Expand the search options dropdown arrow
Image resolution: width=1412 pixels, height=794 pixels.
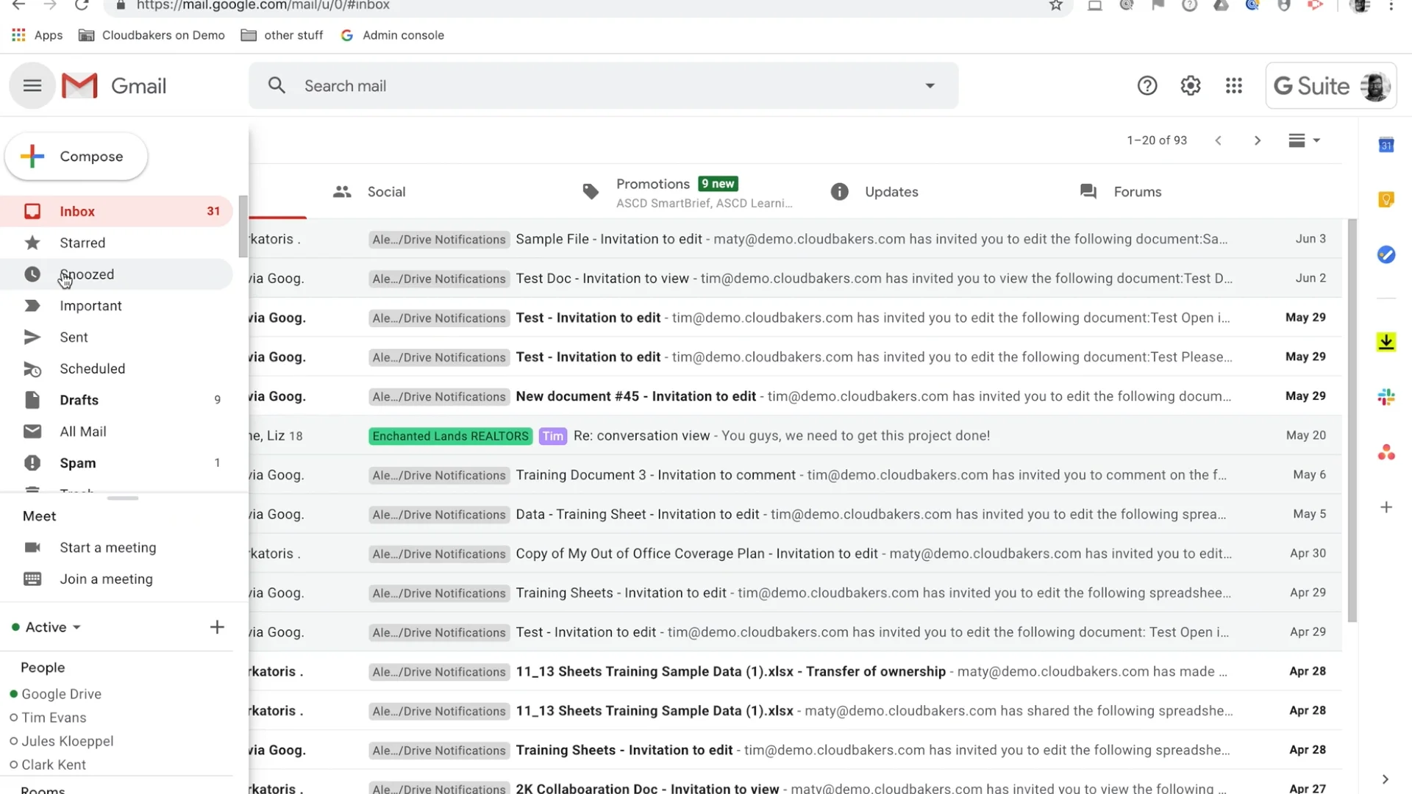click(929, 85)
